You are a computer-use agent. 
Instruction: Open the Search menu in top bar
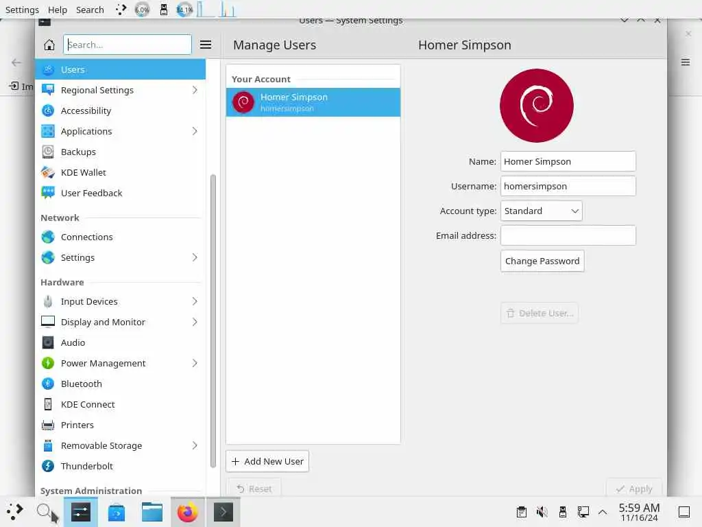click(x=90, y=10)
